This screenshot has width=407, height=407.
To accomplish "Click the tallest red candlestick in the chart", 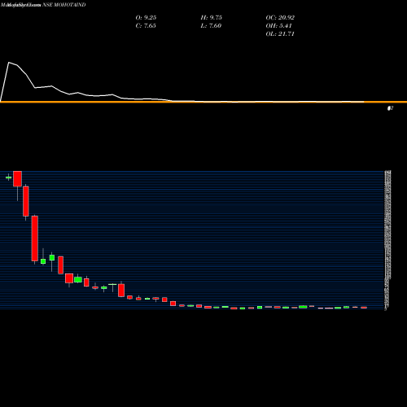I will pyautogui.click(x=35, y=239).
